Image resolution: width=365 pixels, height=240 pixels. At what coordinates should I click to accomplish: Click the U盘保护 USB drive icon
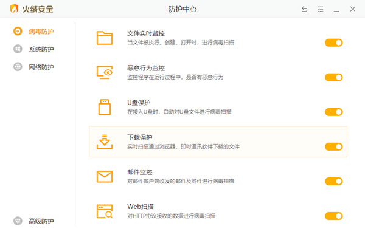[x=105, y=107]
